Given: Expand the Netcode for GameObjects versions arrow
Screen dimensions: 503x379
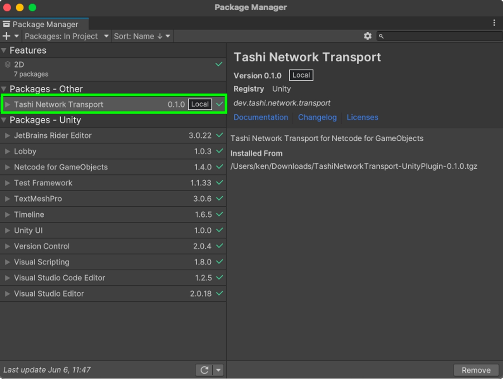Looking at the screenshot, I should (8, 167).
